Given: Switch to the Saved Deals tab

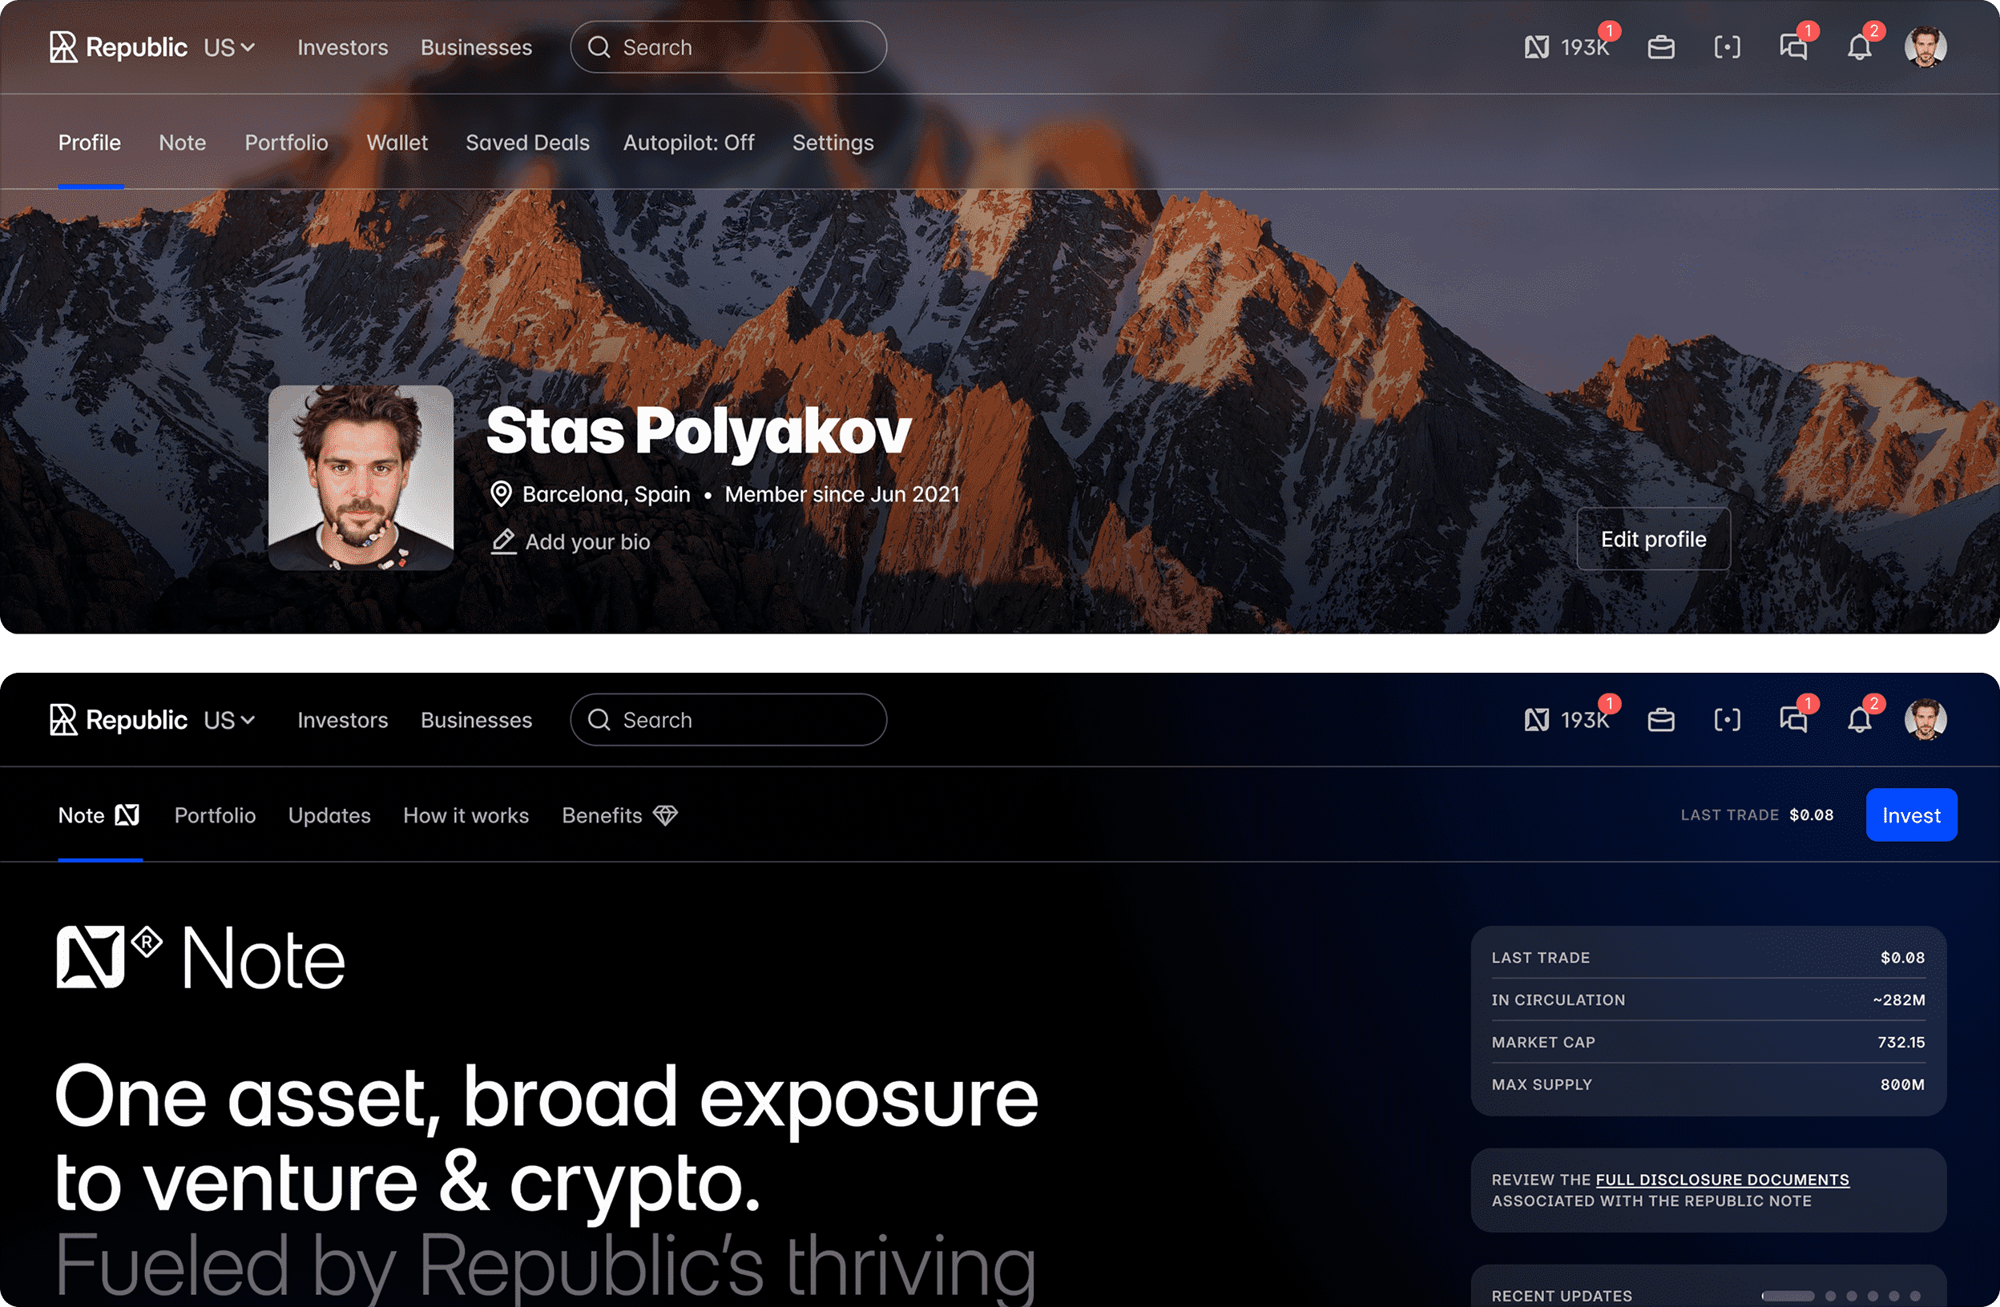Looking at the screenshot, I should (x=528, y=143).
